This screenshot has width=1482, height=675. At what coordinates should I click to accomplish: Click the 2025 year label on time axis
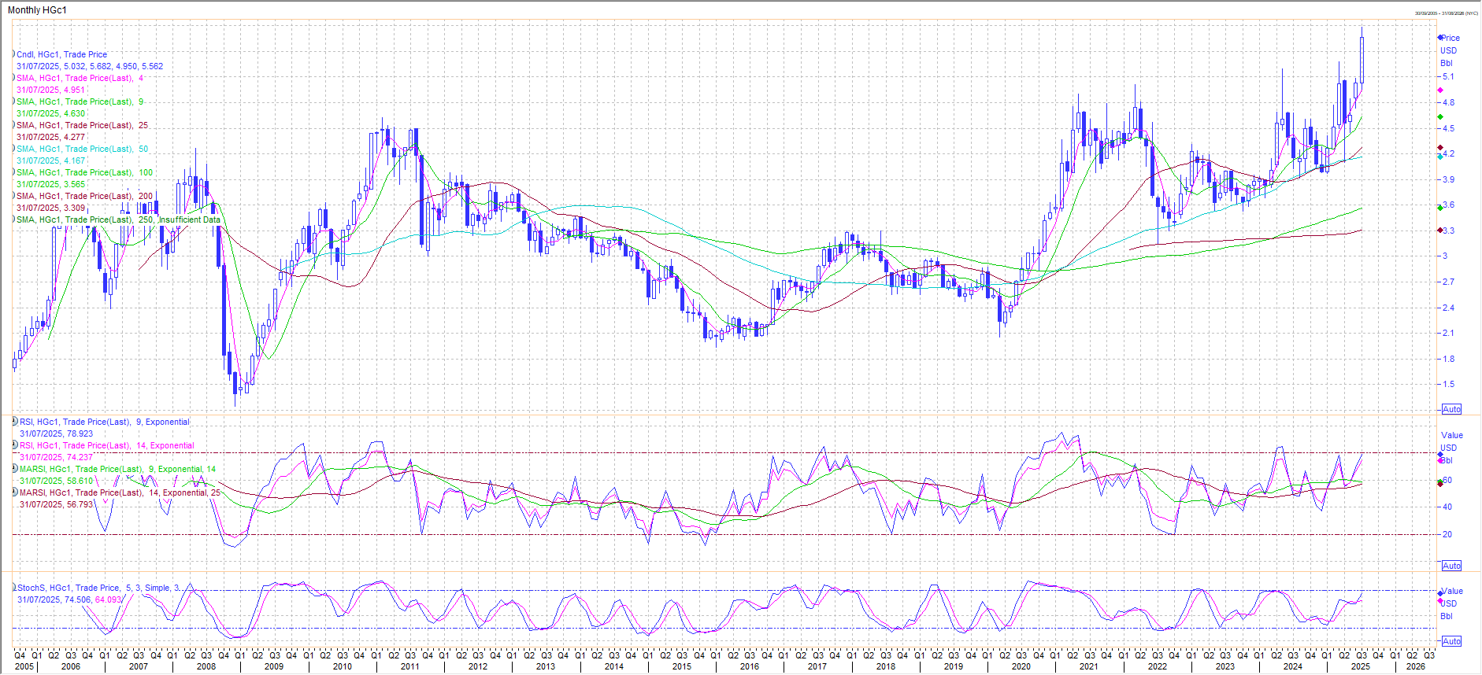1361,666
